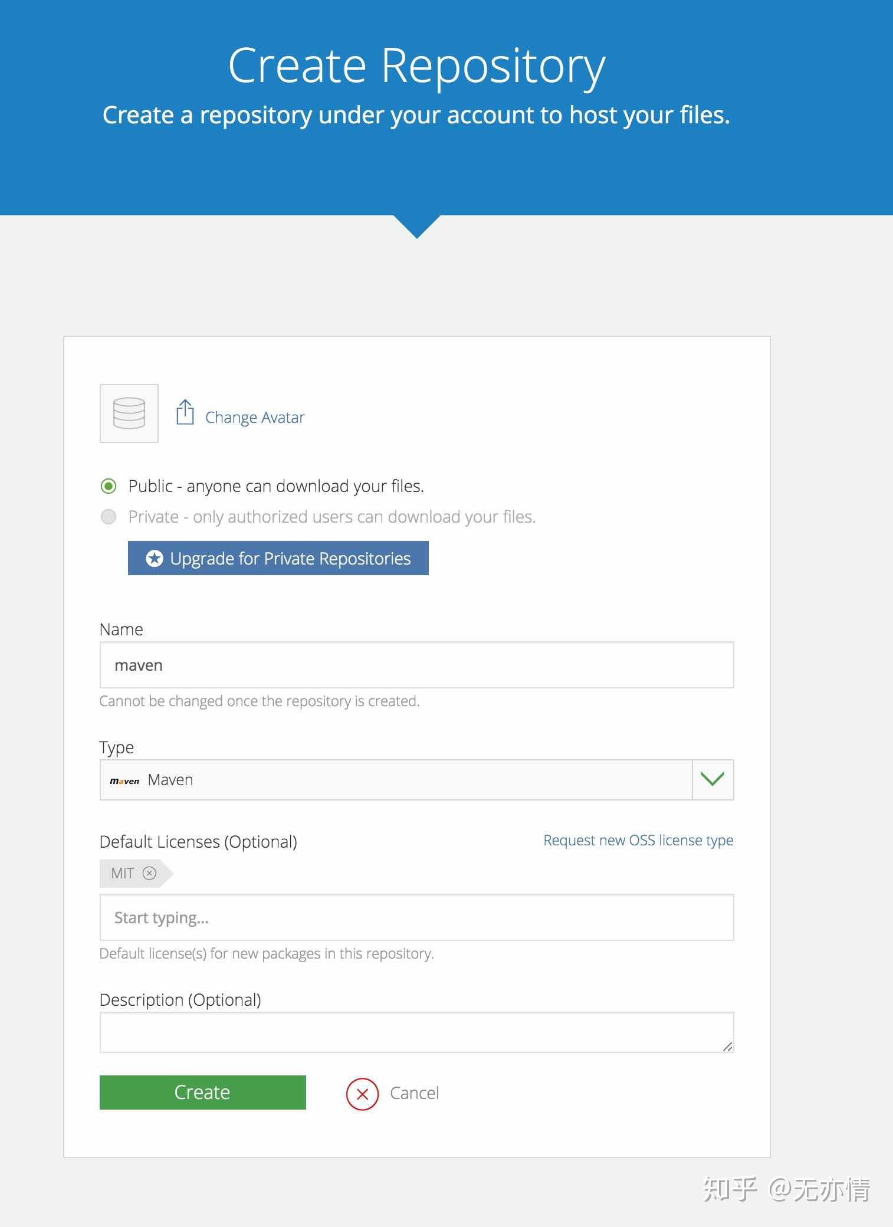Viewport: 893px width, 1227px height.
Task: Click the upload icon beside Change Avatar
Action: click(x=185, y=412)
